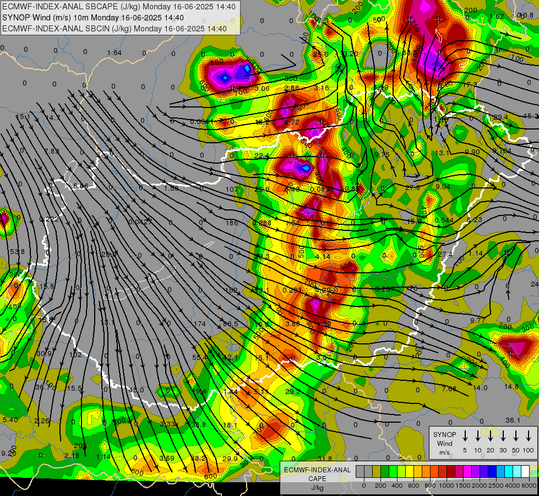Click the '100' wind speed legend value
Viewport: 539px width, 496px height.
point(529,450)
